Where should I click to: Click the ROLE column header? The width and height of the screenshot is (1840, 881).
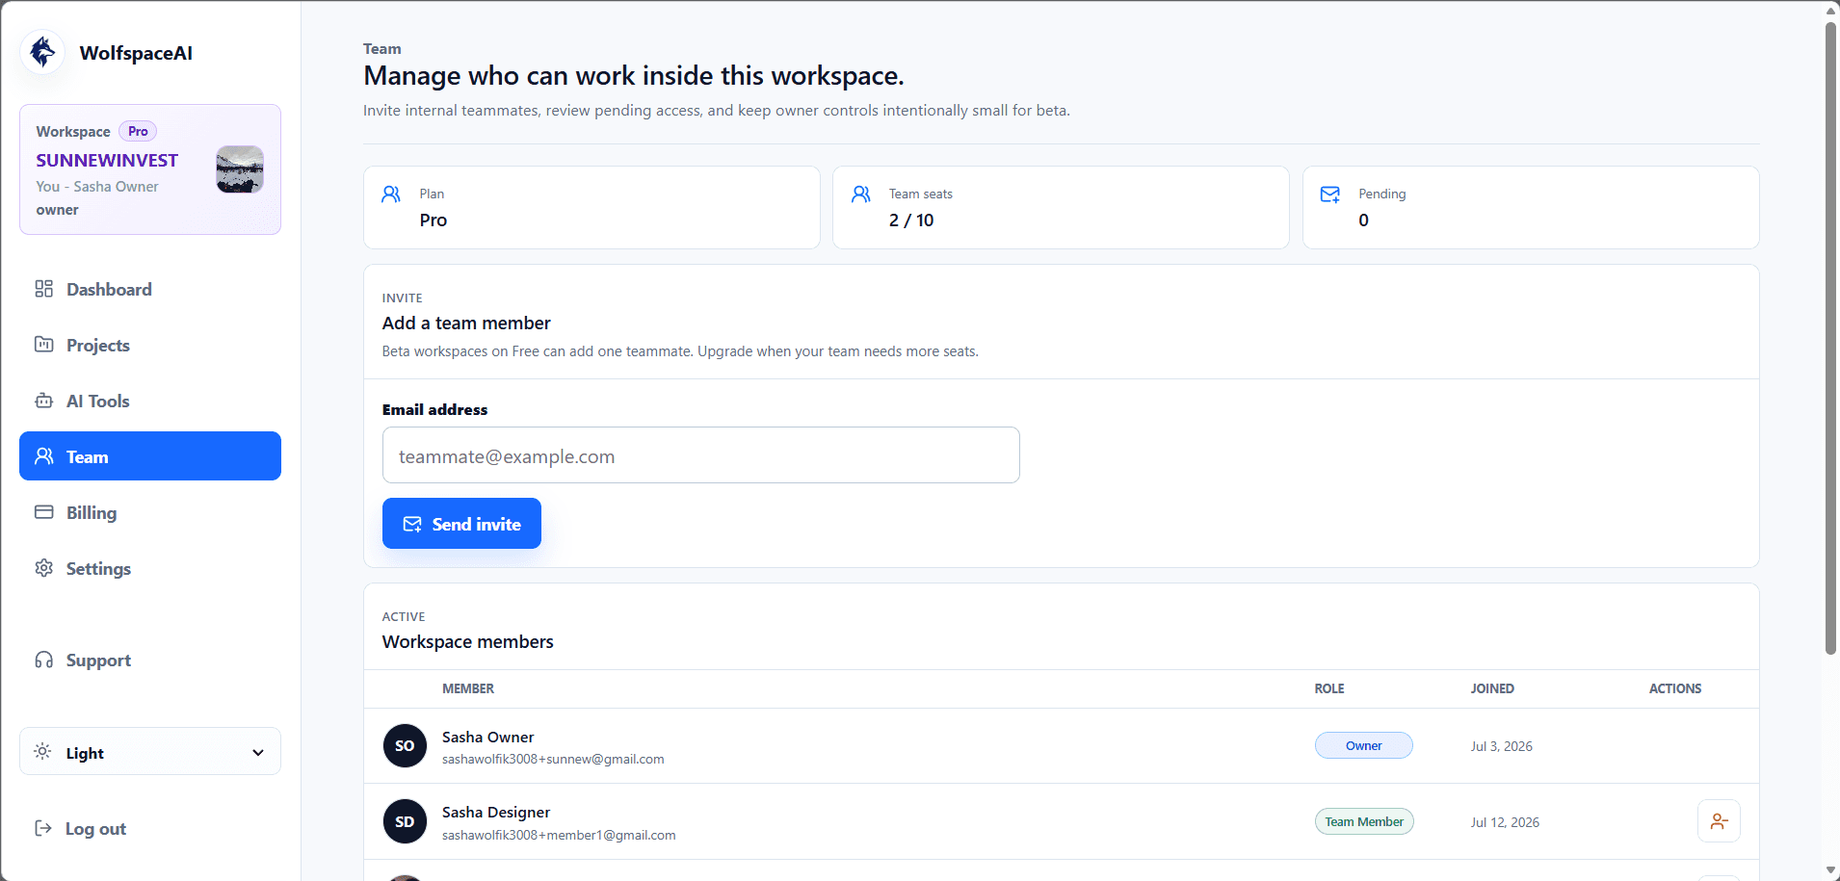click(x=1329, y=689)
